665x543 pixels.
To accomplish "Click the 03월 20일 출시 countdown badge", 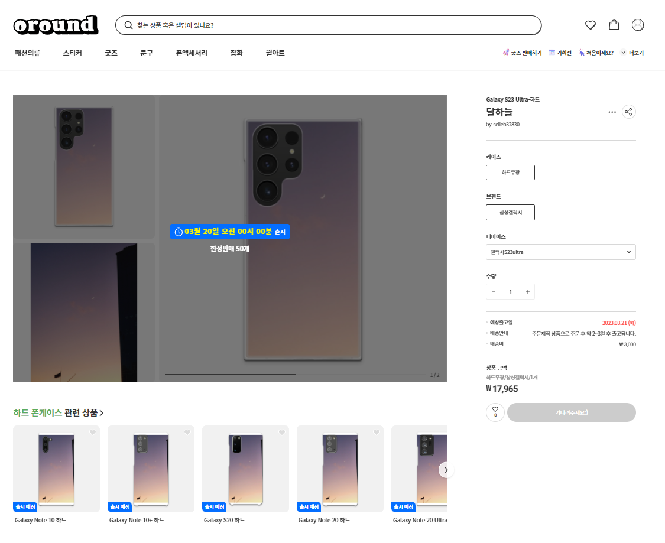I will 230,232.
